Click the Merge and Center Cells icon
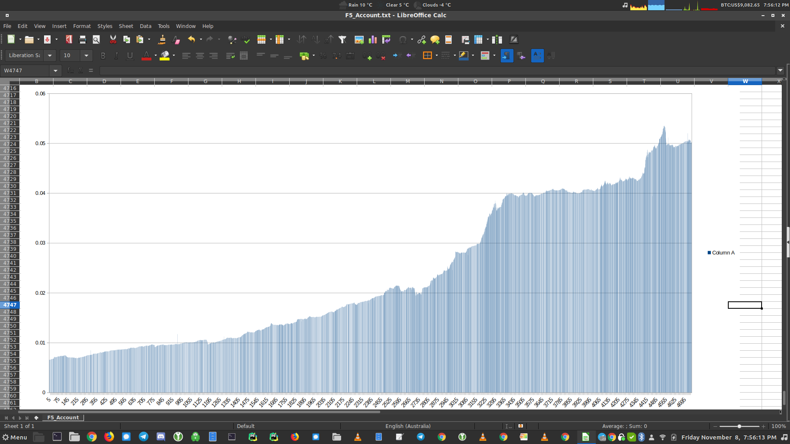The image size is (790, 444). (244, 55)
